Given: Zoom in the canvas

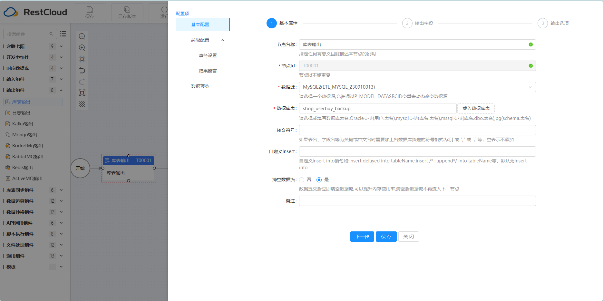Looking at the screenshot, I should 82,48.
